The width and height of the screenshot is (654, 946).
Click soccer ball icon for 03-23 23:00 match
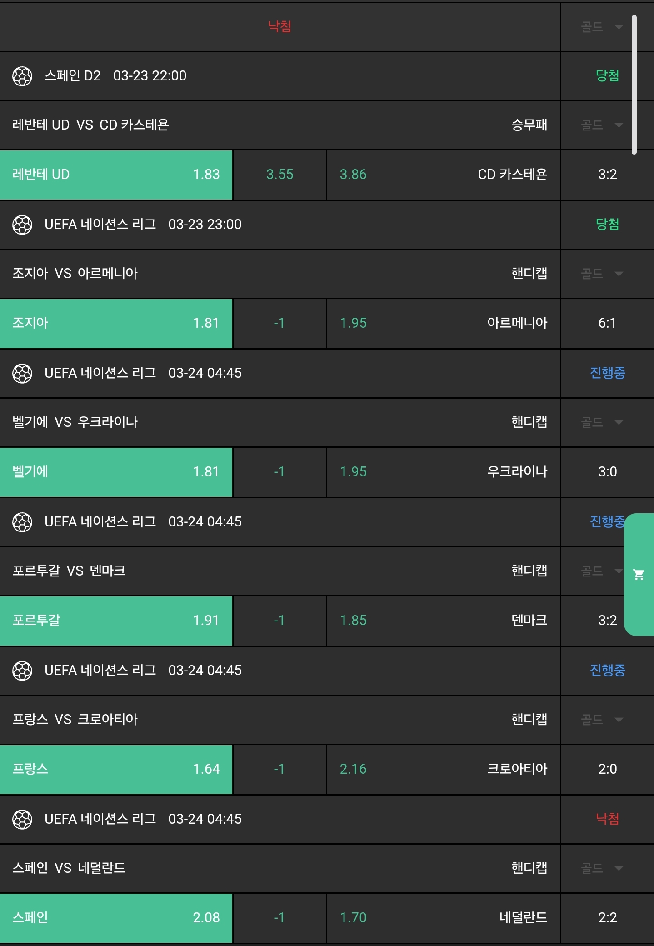(x=22, y=225)
